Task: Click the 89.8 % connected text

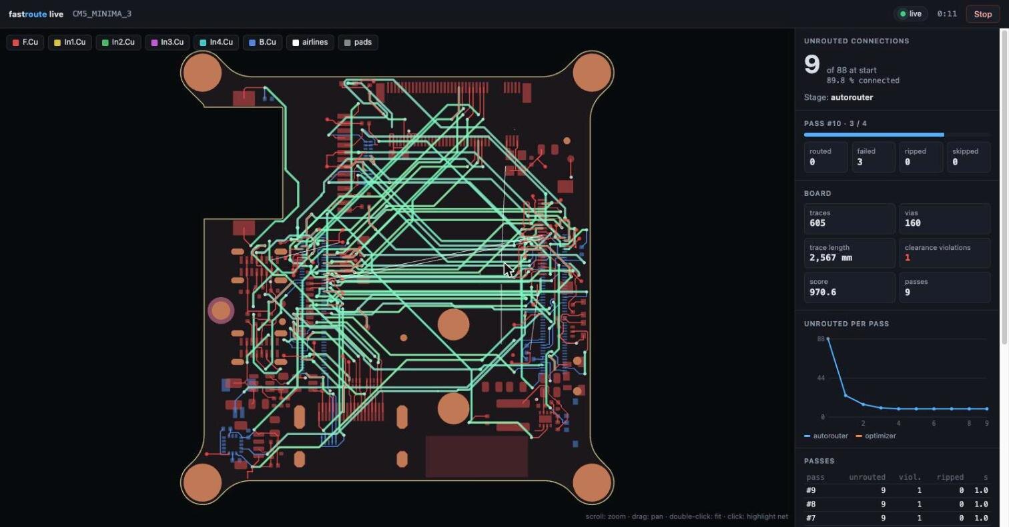Action: 863,81
